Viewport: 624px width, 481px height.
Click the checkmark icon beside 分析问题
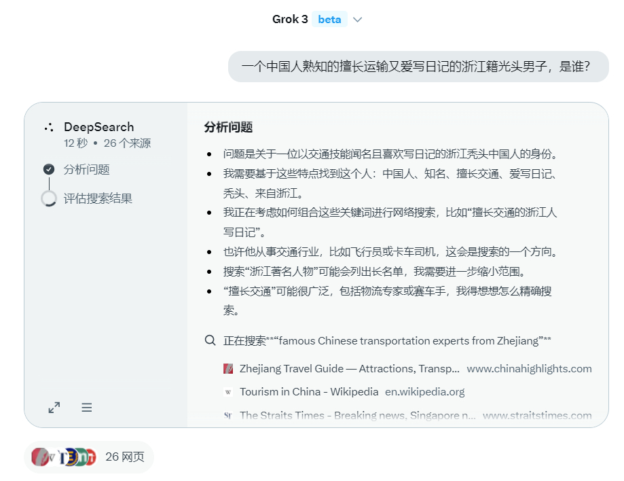(49, 169)
